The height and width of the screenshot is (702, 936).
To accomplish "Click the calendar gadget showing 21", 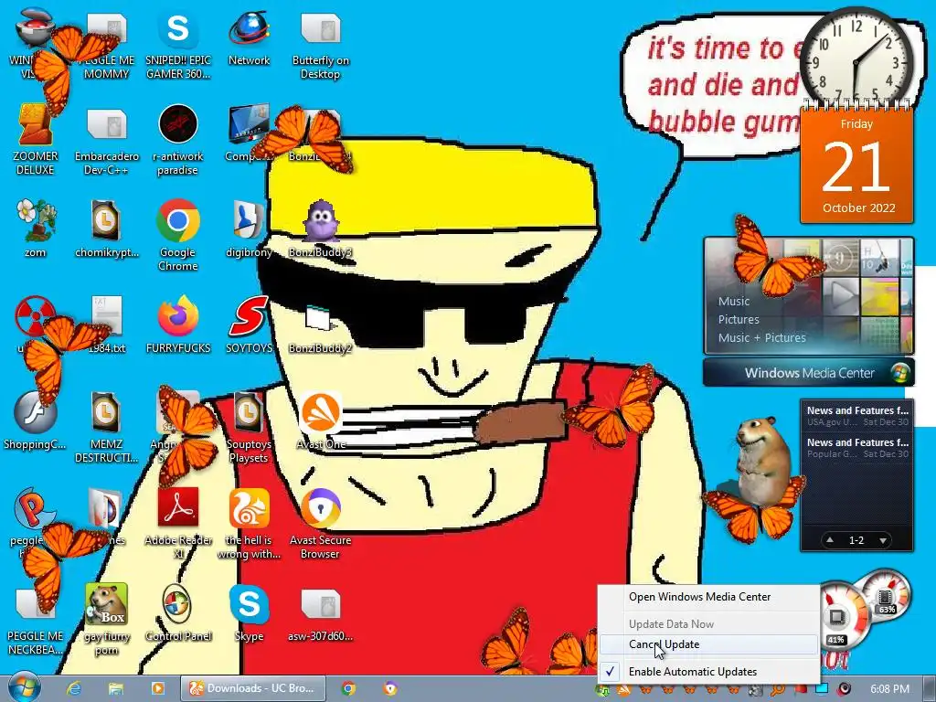I will click(856, 166).
